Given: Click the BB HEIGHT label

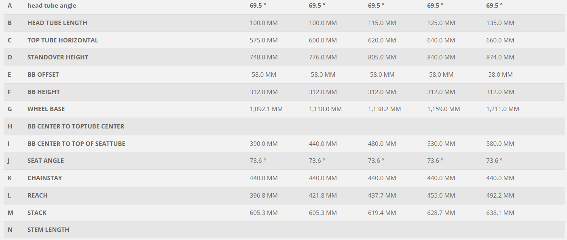Looking at the screenshot, I should pos(44,92).
